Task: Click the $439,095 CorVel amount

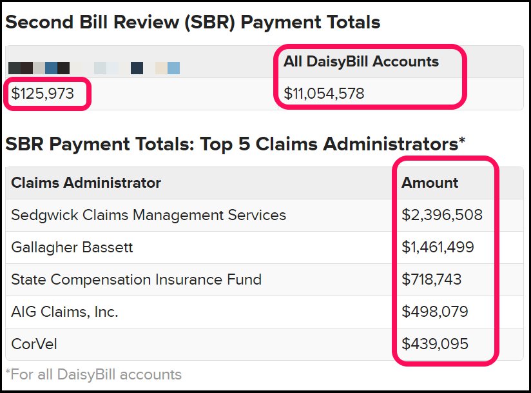Action: tap(435, 344)
